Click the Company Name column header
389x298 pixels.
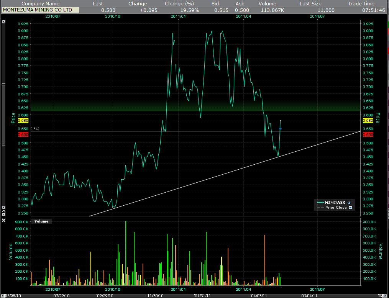point(40,3)
